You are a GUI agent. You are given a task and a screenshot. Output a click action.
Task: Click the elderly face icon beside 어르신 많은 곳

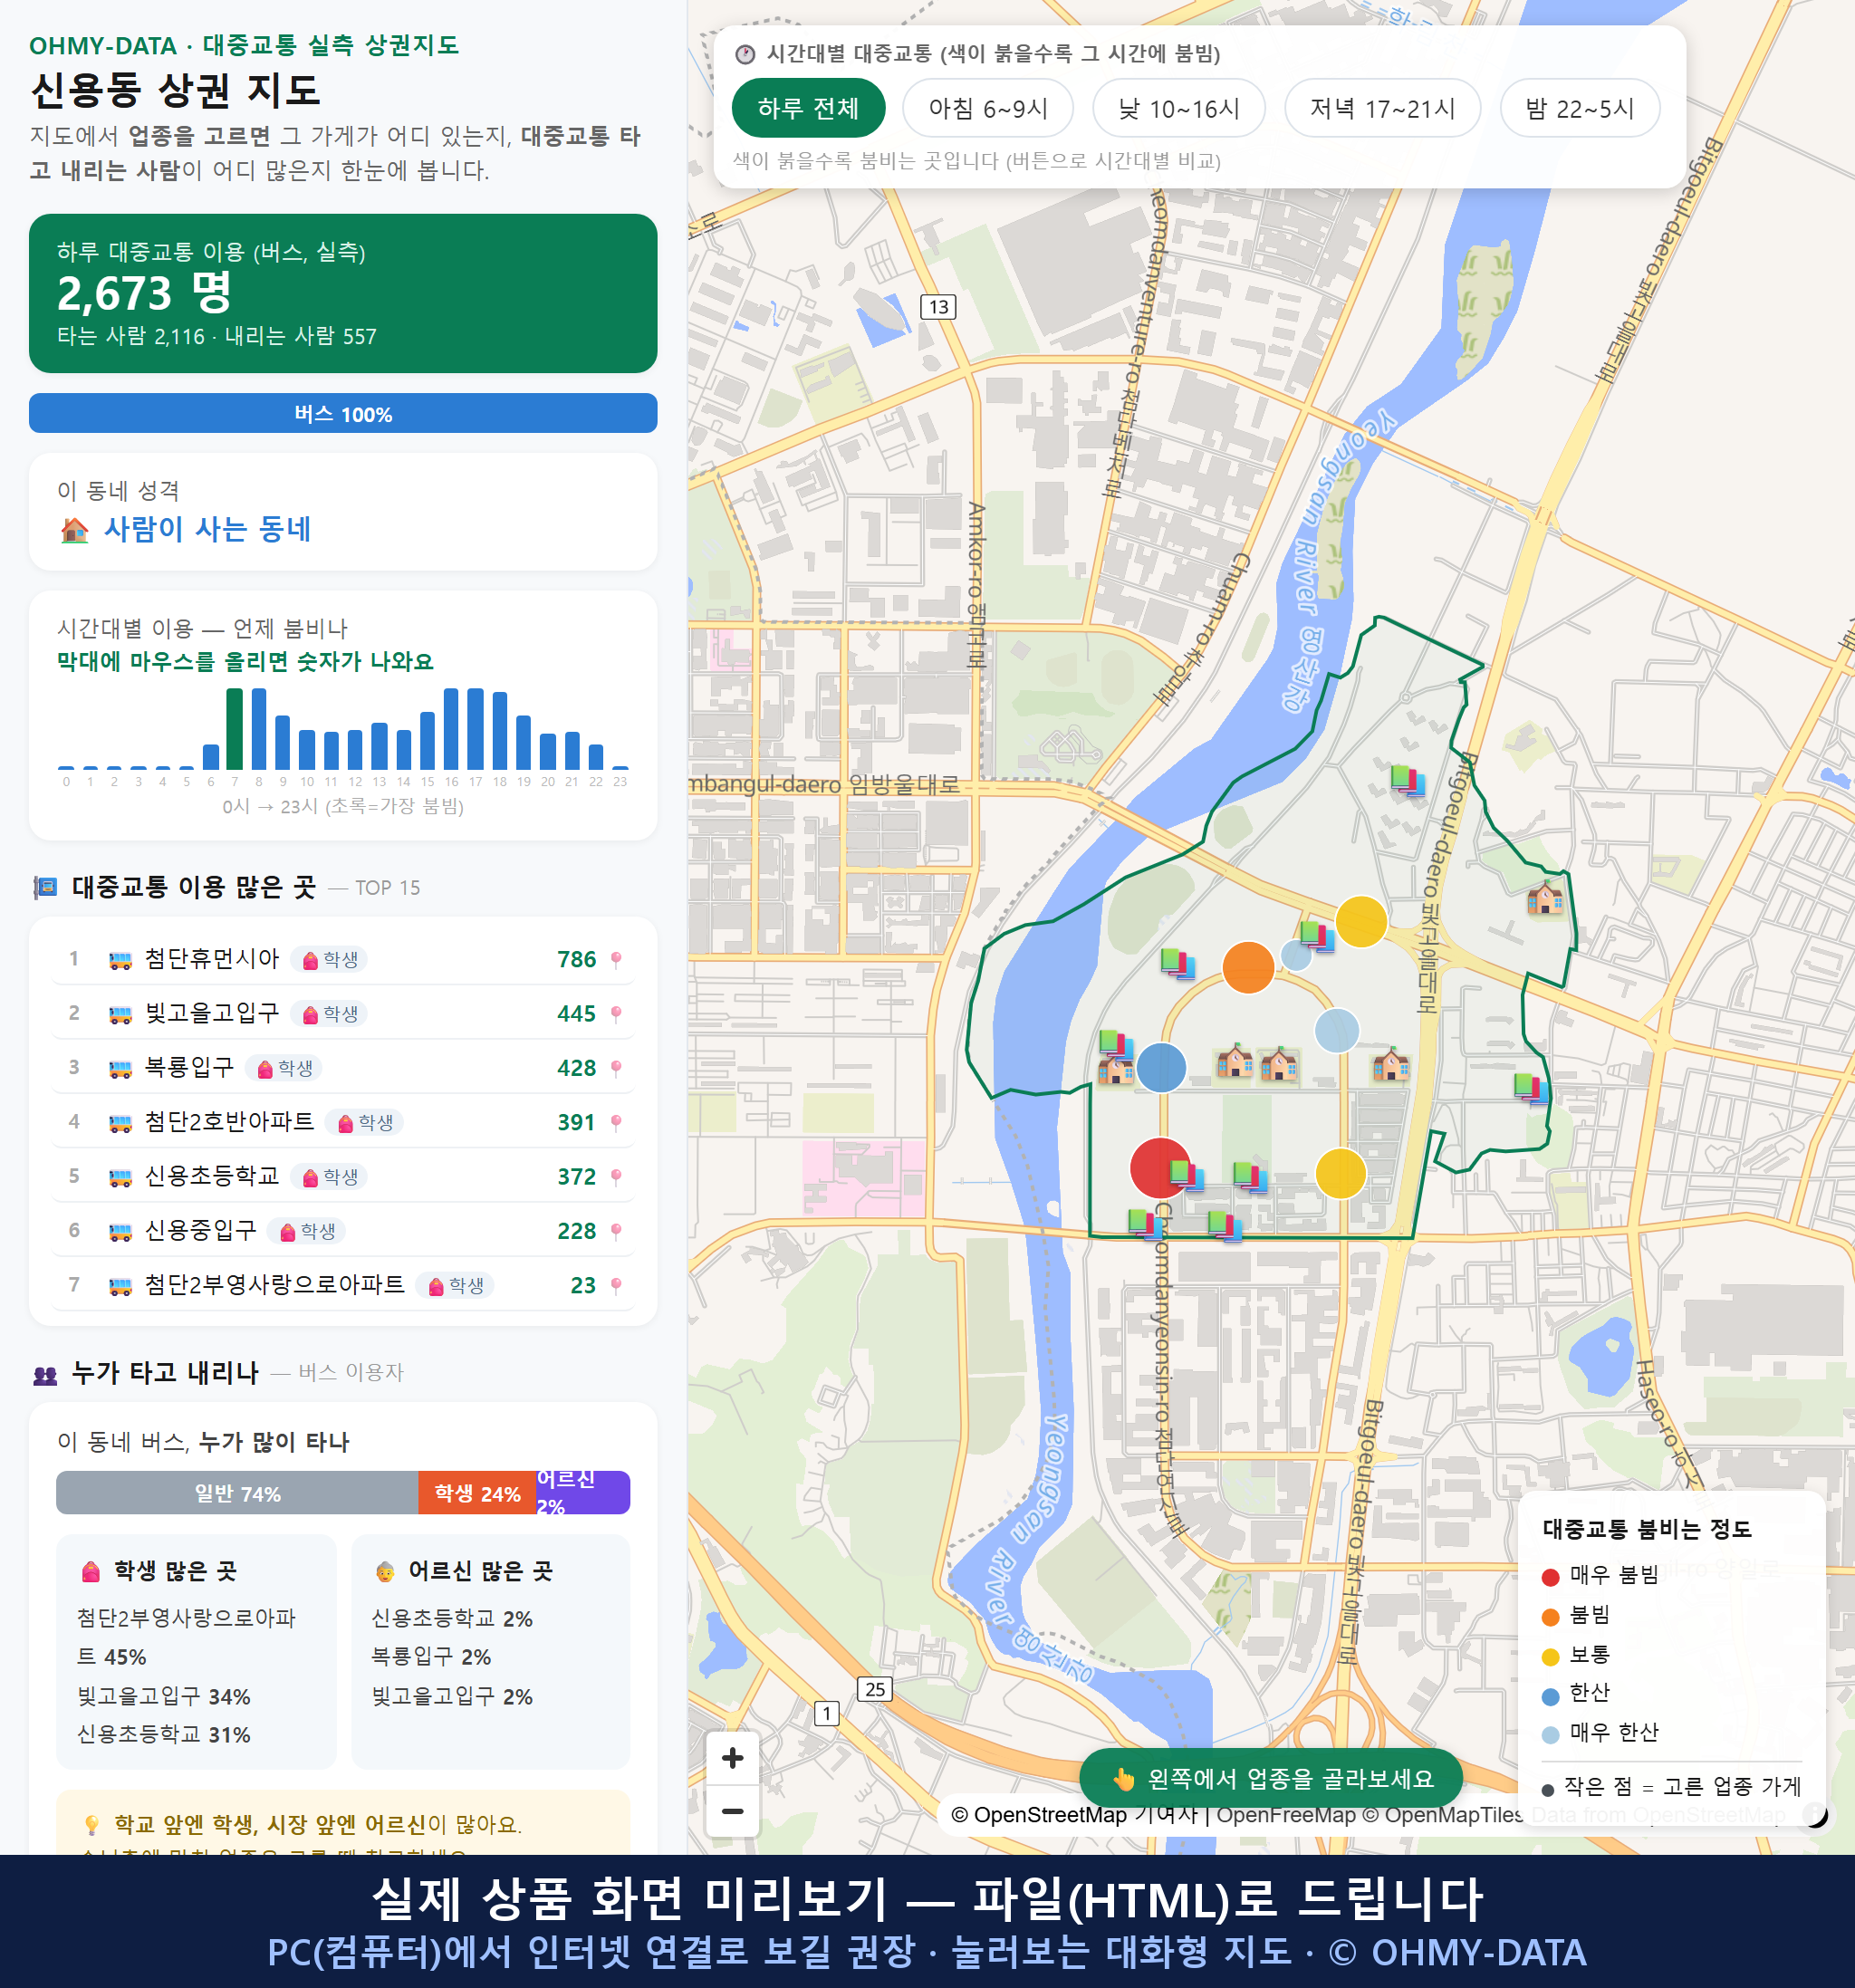pos(385,1572)
